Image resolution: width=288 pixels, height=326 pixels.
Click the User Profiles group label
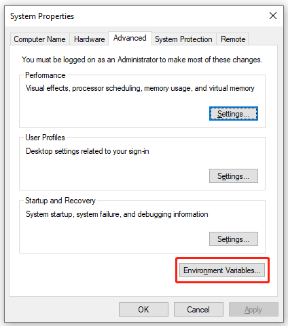coord(45,138)
